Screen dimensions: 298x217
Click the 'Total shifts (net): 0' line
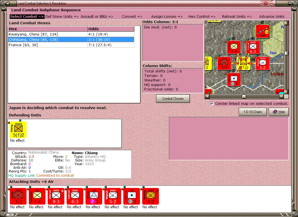pyautogui.click(x=163, y=71)
